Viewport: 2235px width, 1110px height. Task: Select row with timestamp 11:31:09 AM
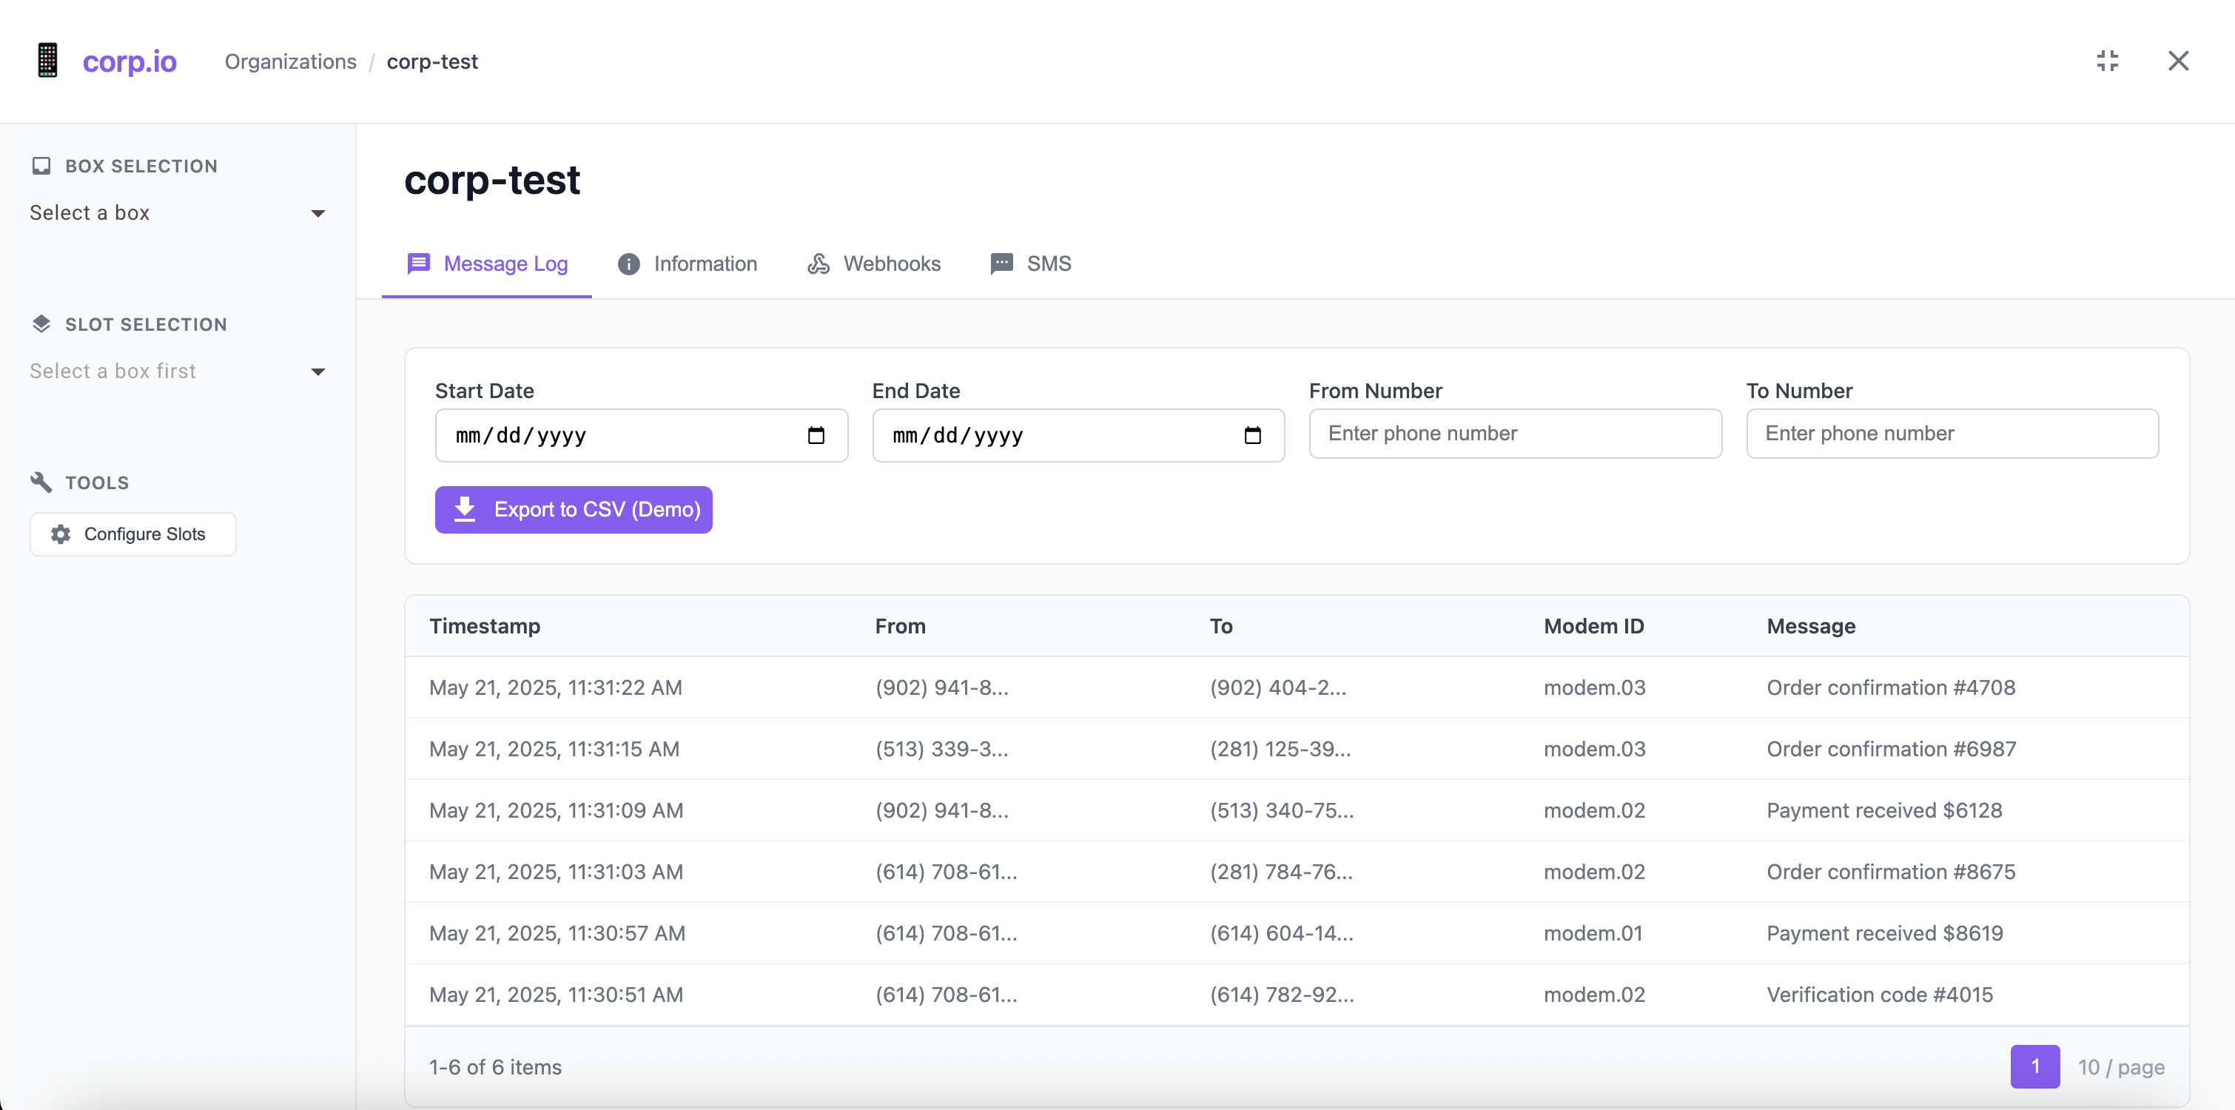click(x=1297, y=810)
